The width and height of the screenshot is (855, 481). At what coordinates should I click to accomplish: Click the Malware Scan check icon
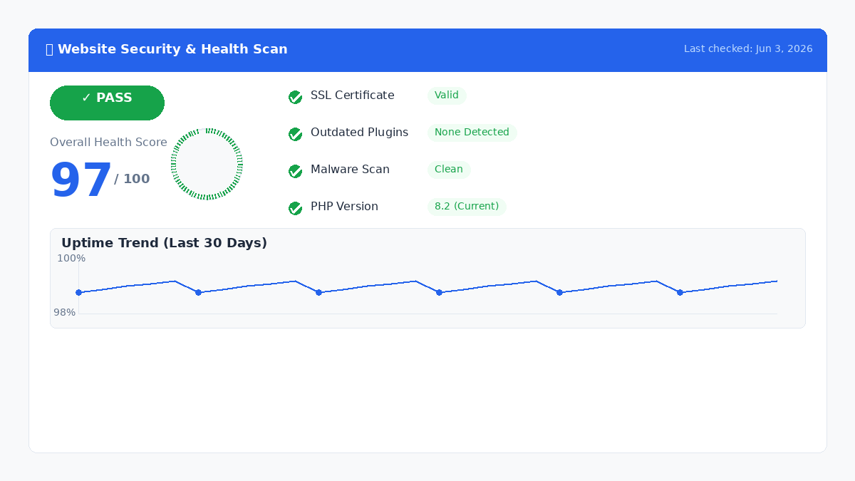[295, 171]
